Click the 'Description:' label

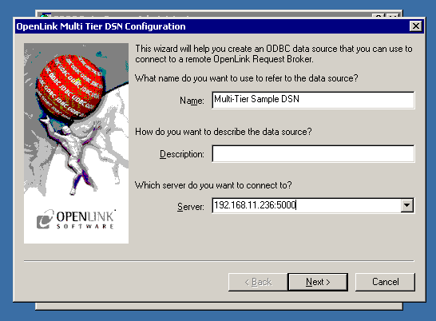pos(182,154)
